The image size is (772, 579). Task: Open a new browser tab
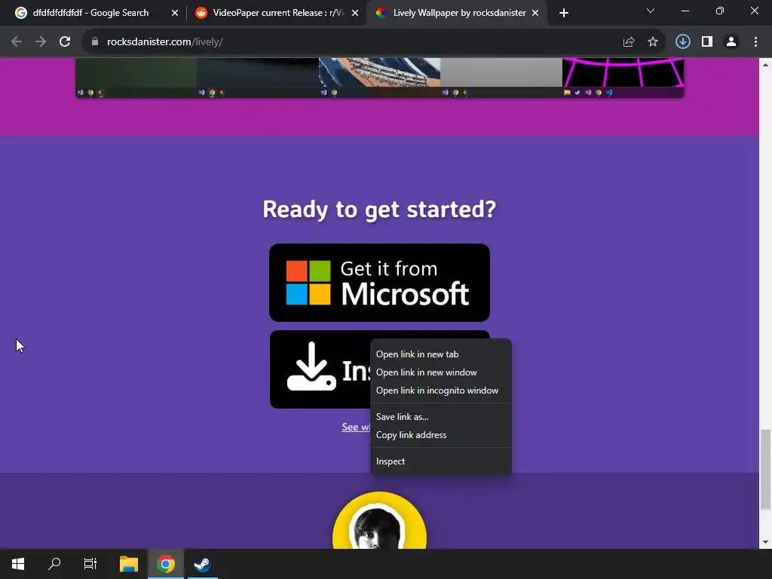click(564, 13)
